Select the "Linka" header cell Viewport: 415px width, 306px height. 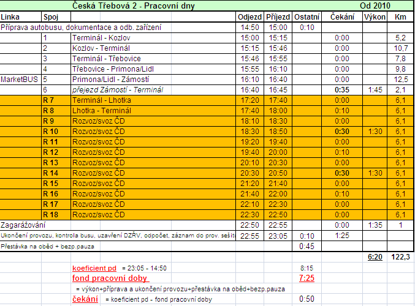(10, 17)
